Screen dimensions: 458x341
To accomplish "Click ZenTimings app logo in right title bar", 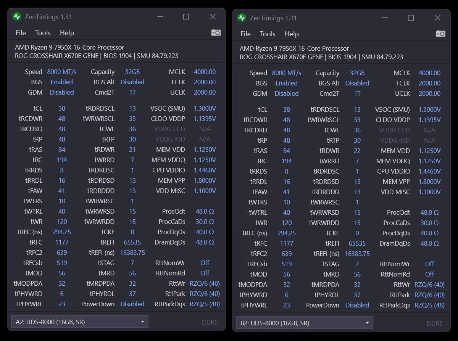I will click(242, 18).
